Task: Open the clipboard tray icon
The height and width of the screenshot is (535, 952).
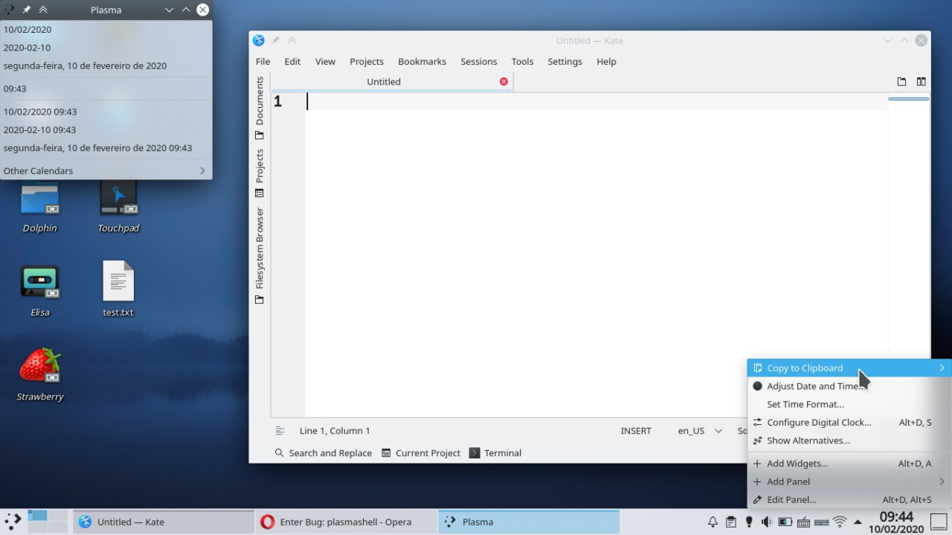Action: (x=731, y=522)
